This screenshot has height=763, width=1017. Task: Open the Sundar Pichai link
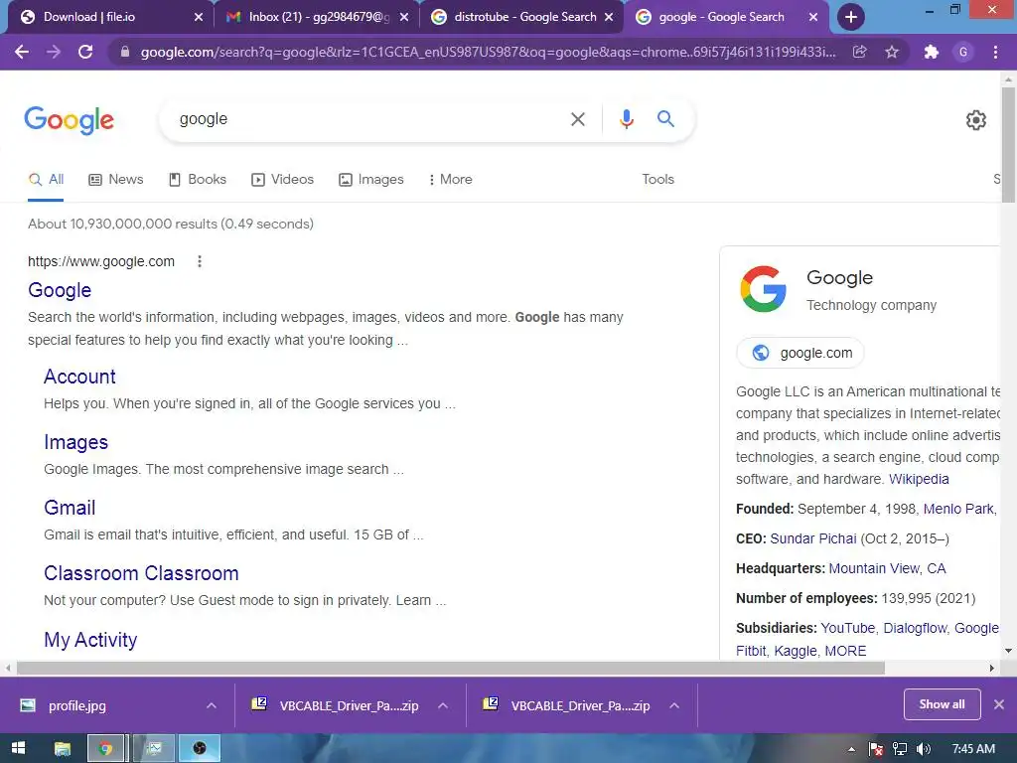click(x=813, y=538)
